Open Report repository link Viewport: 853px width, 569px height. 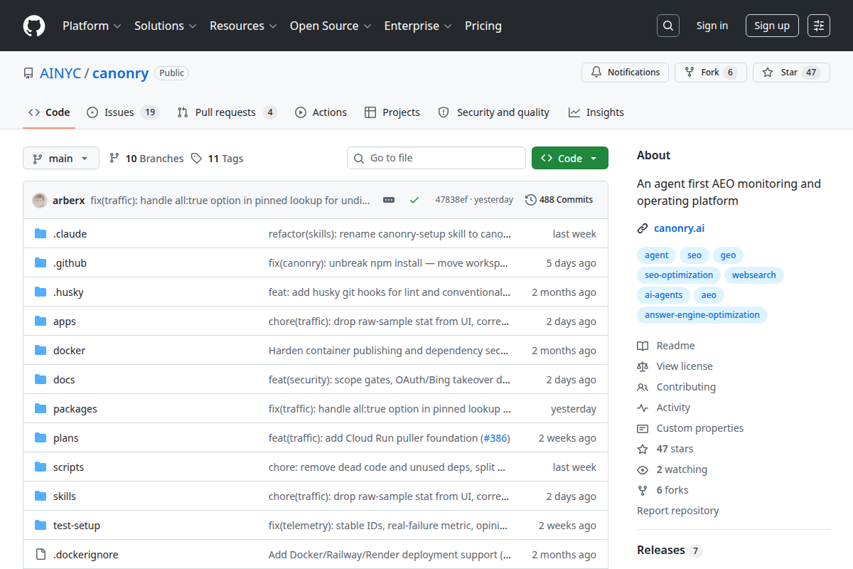pyautogui.click(x=677, y=511)
